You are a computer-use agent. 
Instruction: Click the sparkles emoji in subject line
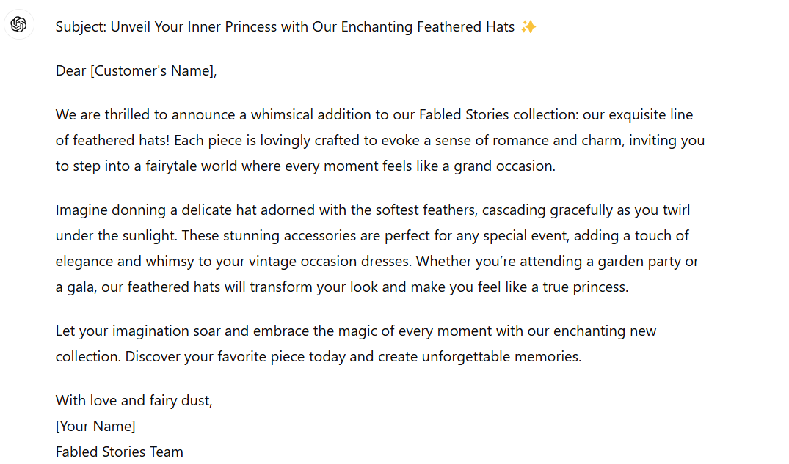(528, 26)
